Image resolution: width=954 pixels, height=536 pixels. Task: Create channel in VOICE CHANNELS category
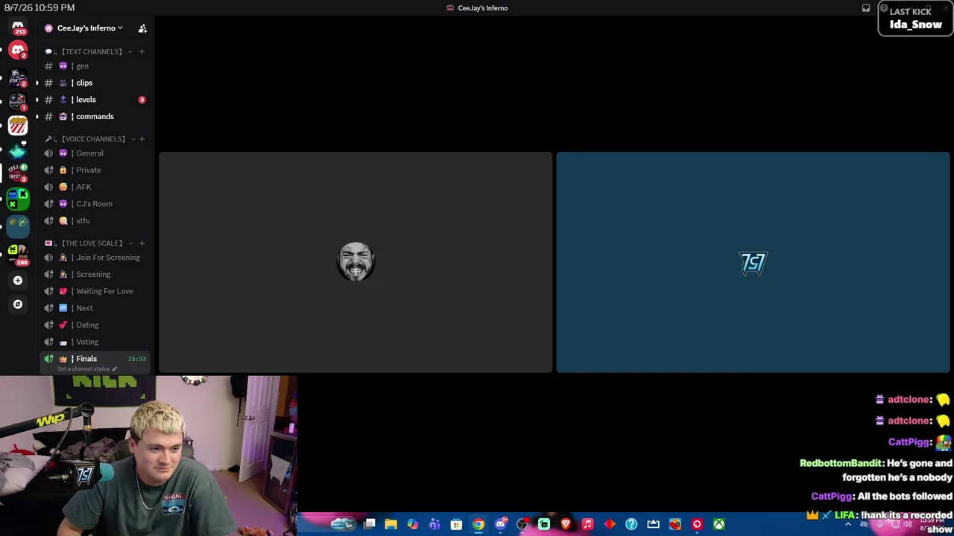click(142, 138)
